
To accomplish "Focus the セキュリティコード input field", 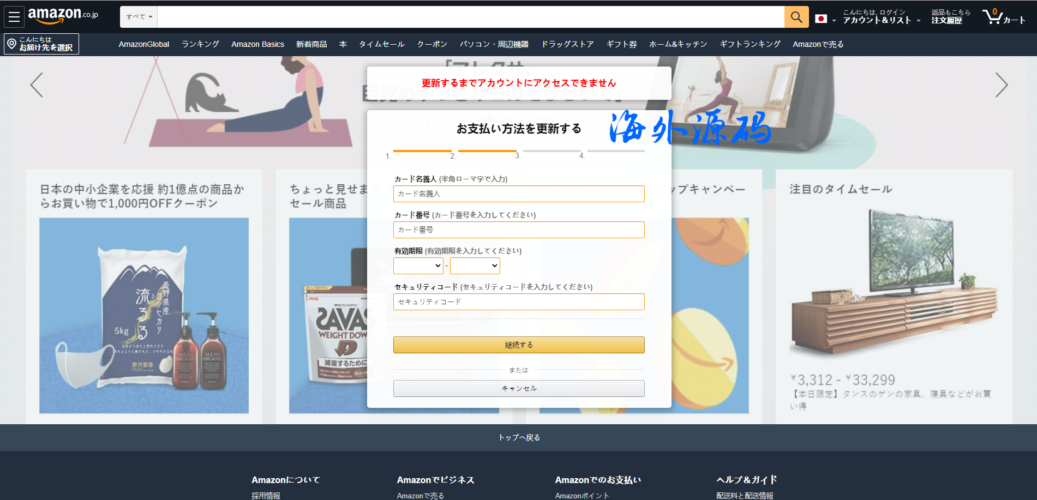I will tap(518, 302).
